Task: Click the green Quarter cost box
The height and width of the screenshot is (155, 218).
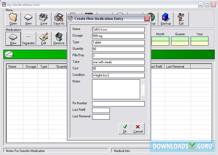Action: [x=180, y=39]
